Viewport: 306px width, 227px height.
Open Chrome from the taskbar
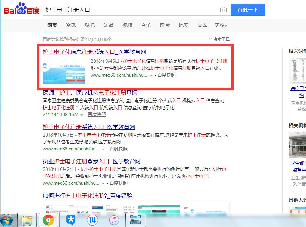[49, 220]
